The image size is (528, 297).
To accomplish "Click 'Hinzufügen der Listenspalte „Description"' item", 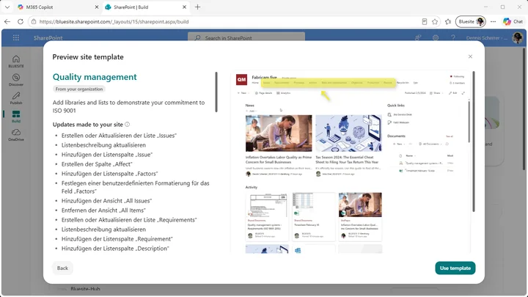I will [x=115, y=249].
